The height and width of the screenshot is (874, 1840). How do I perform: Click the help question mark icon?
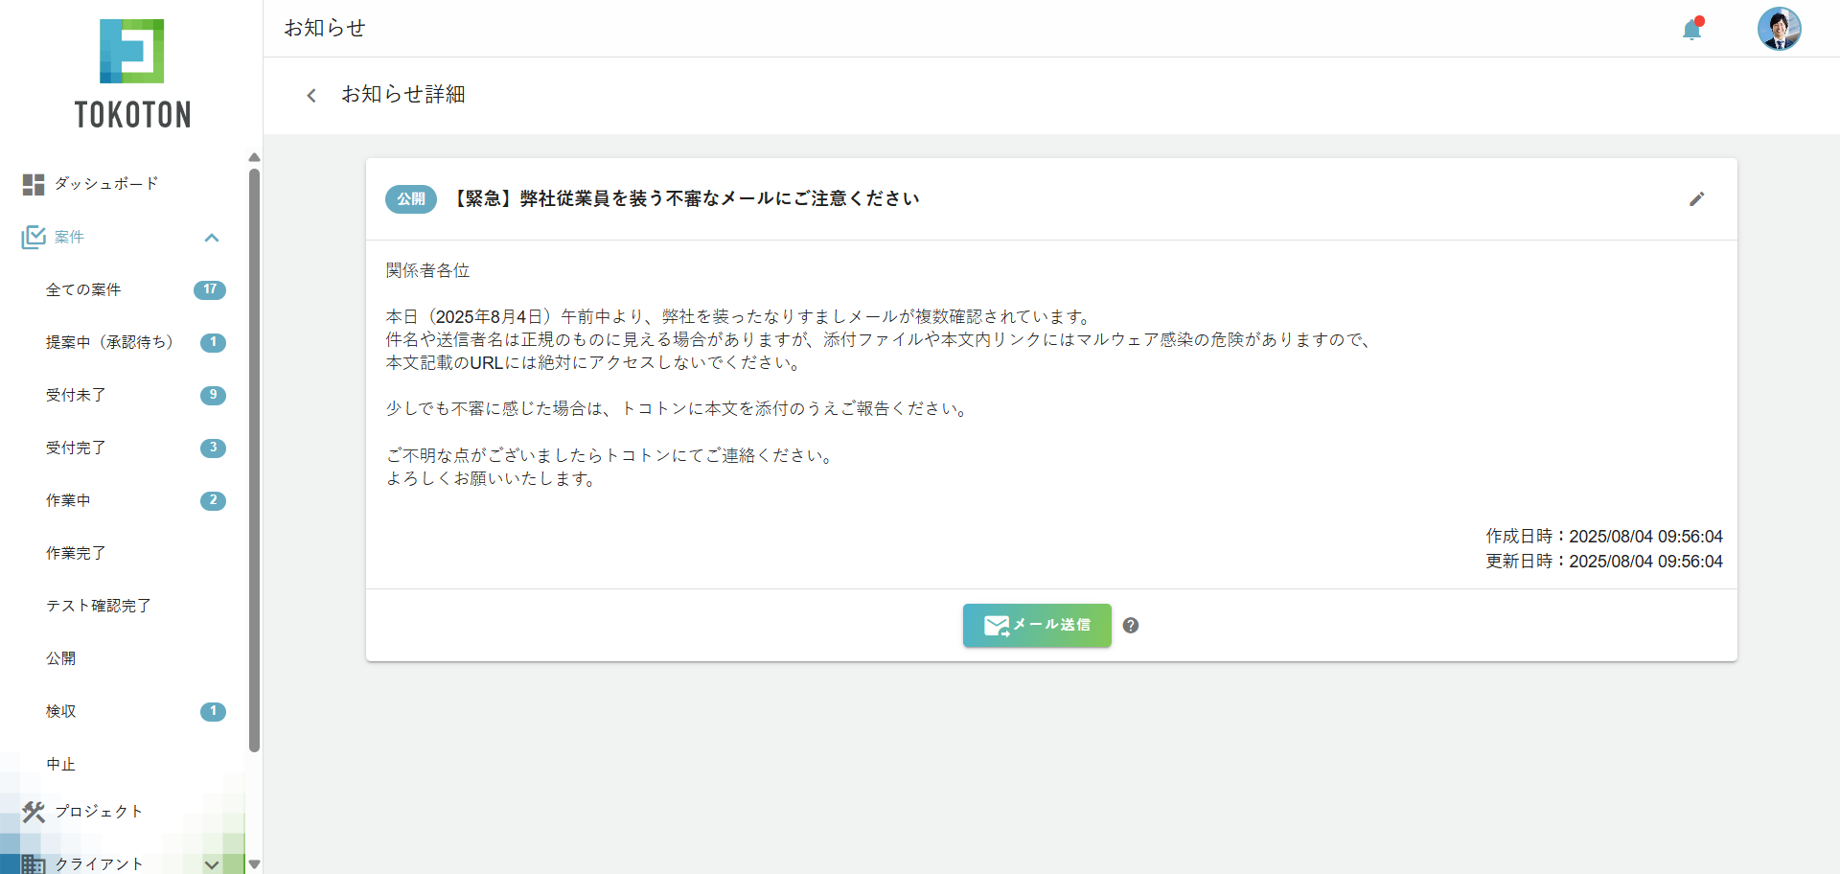tap(1131, 626)
